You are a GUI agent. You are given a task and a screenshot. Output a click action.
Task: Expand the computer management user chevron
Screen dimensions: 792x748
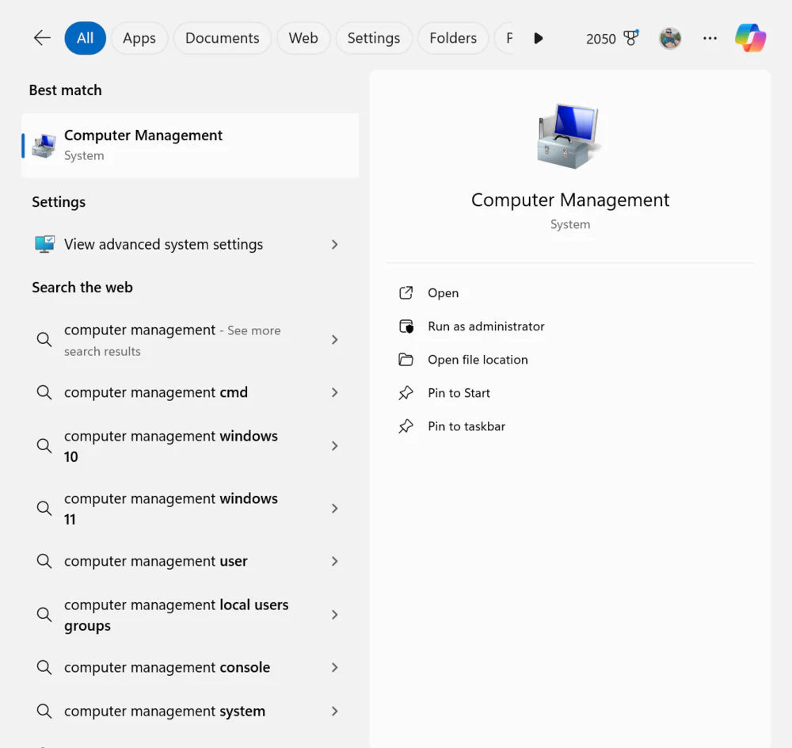[x=334, y=561]
